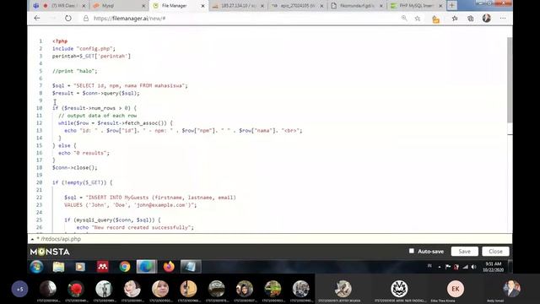Go back using the browser back arrow

[x=37, y=19]
